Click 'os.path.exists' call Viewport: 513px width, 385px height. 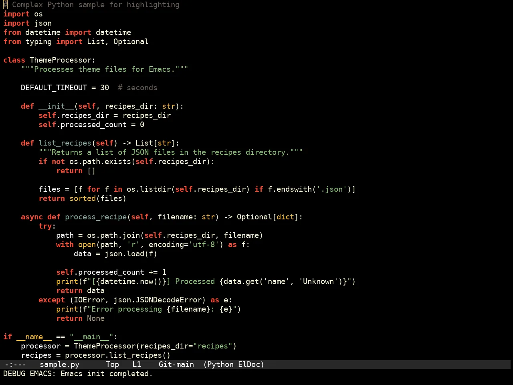(100, 162)
